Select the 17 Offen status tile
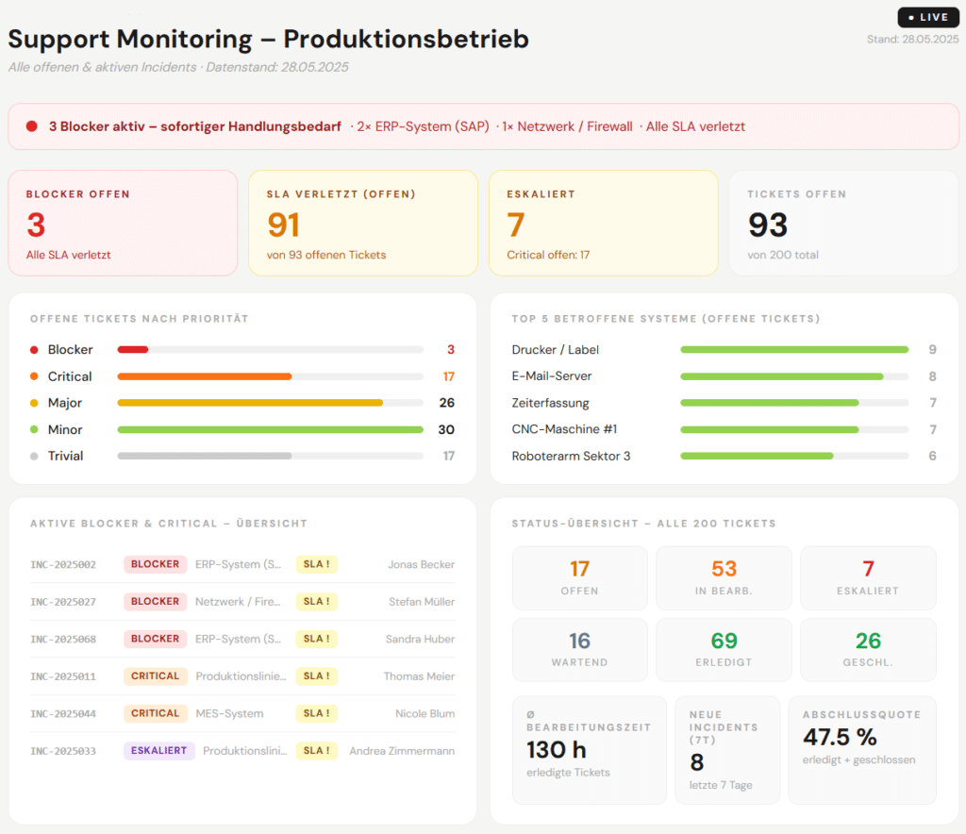This screenshot has width=966, height=834. pyautogui.click(x=580, y=577)
